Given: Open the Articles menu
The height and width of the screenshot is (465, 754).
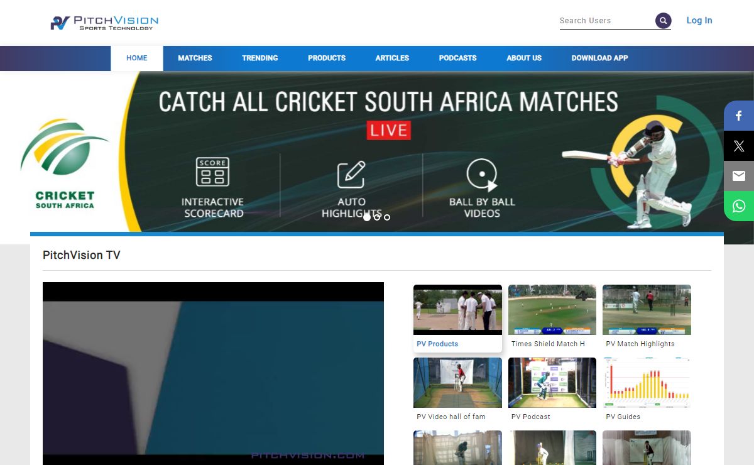Looking at the screenshot, I should [x=392, y=58].
